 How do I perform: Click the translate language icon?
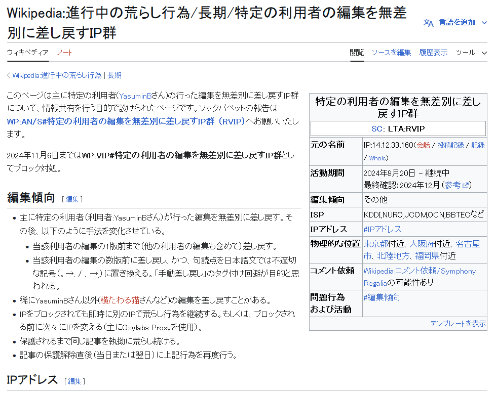(429, 23)
